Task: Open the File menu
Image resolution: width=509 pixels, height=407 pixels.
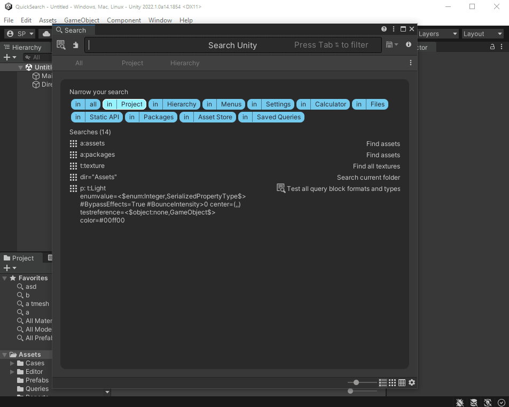Action: coord(9,20)
